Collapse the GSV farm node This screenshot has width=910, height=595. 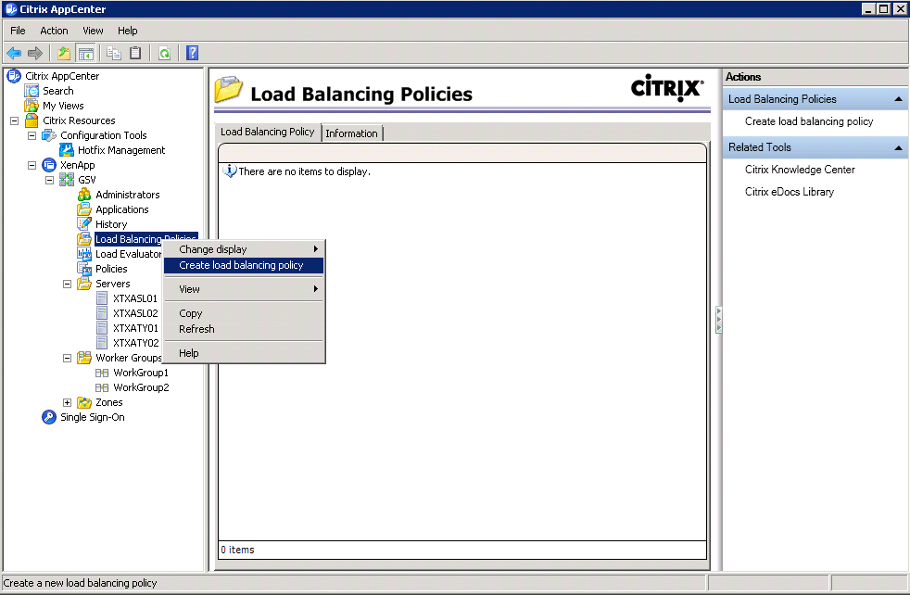point(50,180)
